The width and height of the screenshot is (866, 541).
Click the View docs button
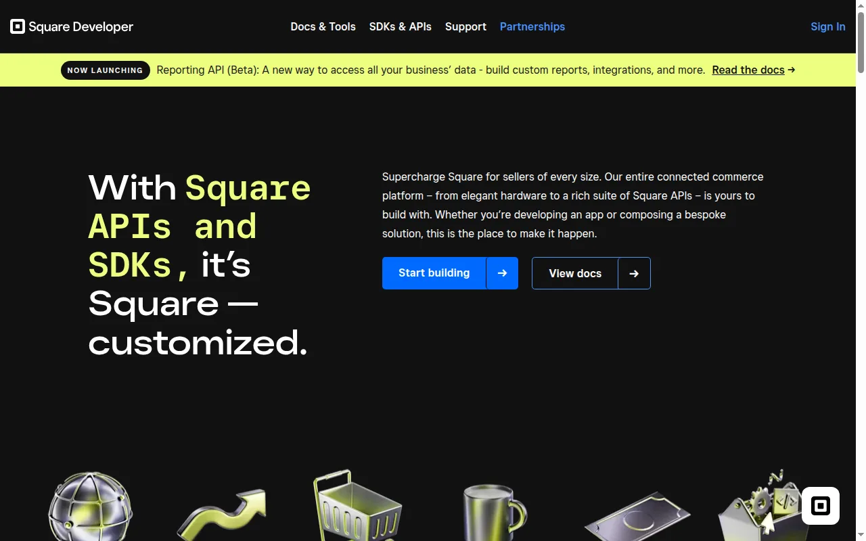(575, 273)
